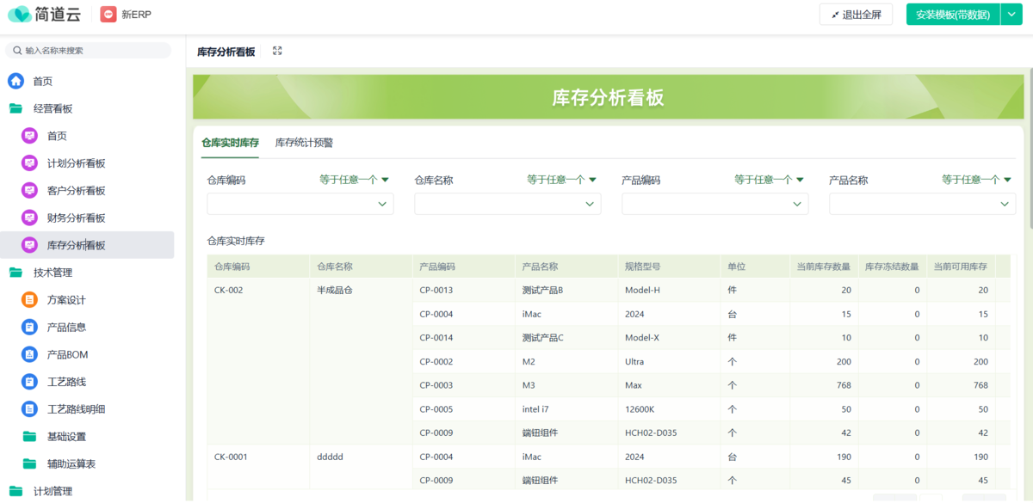This screenshot has height=503, width=1033.
Task: Open 产品BOM in sidebar
Action: point(67,354)
